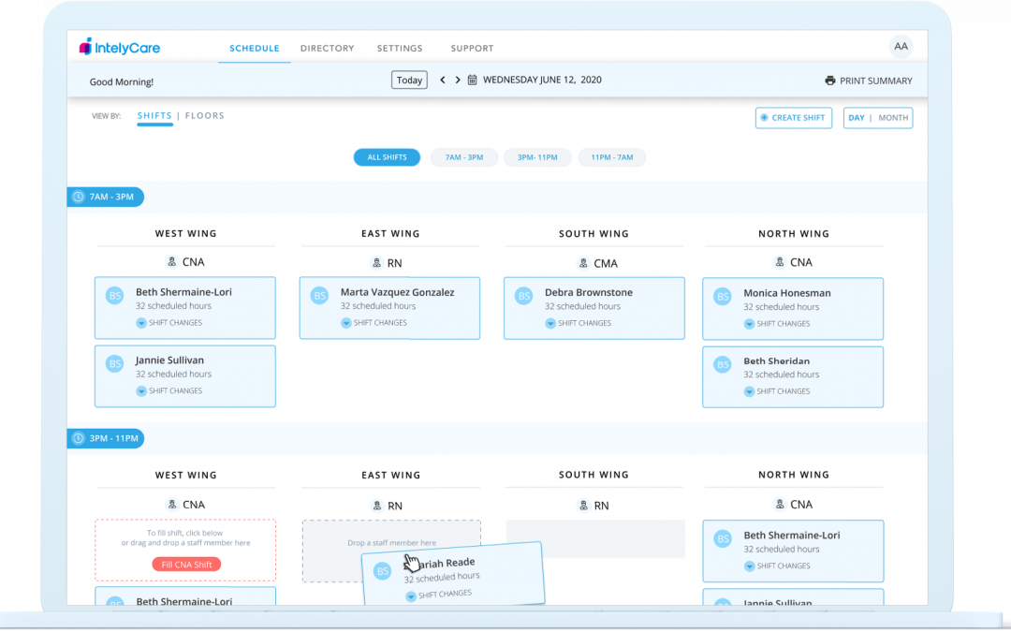
Task: Click the Create Shift button
Action: [x=793, y=118]
